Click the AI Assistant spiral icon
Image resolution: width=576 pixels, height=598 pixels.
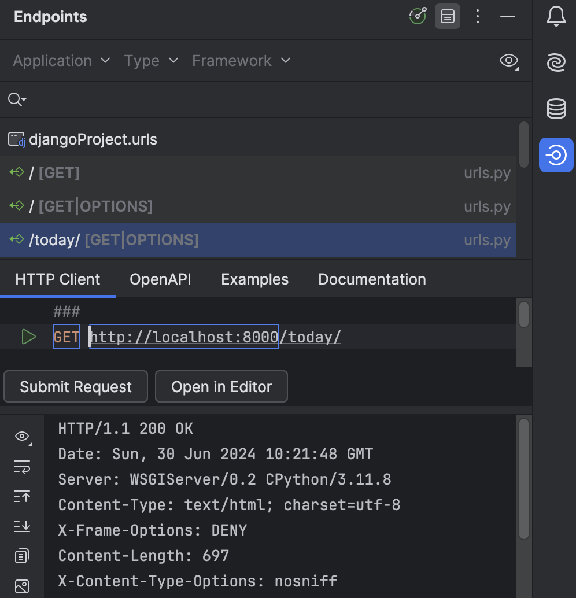(556, 62)
